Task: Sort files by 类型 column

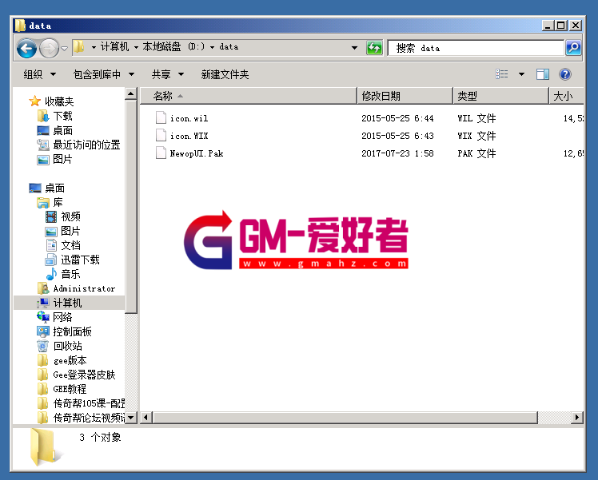Action: tap(500, 96)
